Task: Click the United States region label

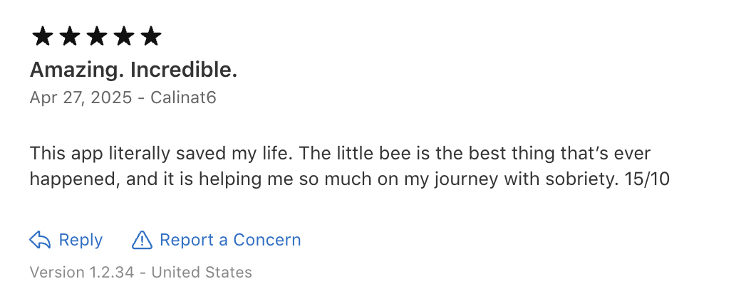Action: (202, 273)
